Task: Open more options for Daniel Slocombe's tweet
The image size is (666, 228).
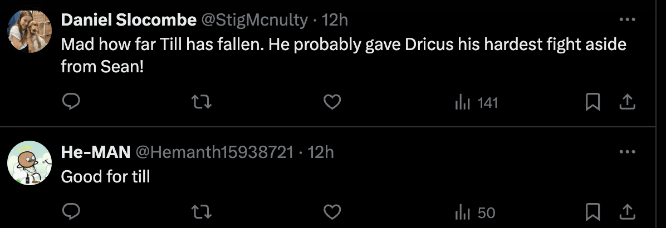Action: [x=627, y=20]
